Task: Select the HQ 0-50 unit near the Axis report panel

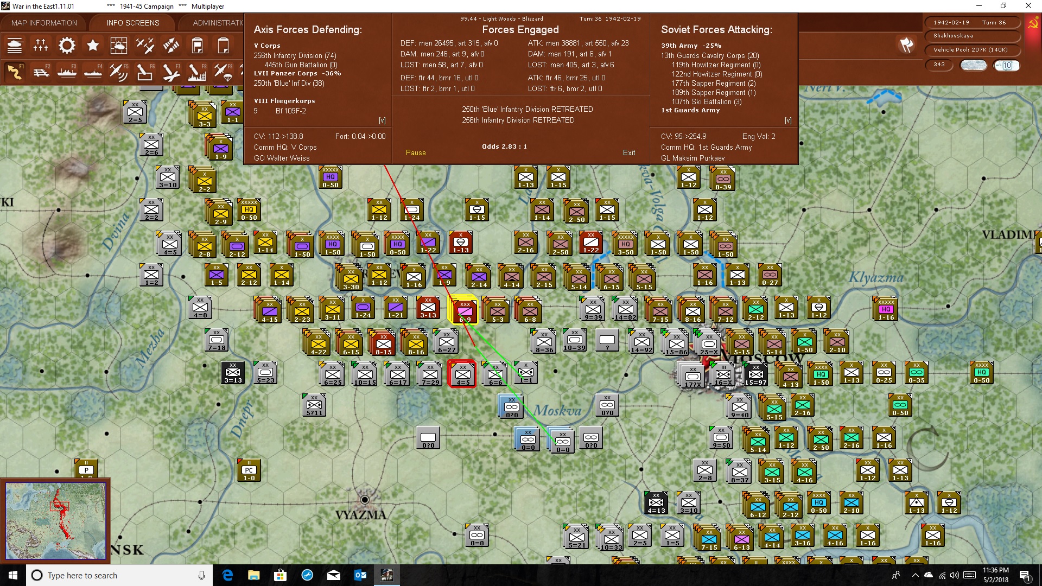Action: point(330,177)
